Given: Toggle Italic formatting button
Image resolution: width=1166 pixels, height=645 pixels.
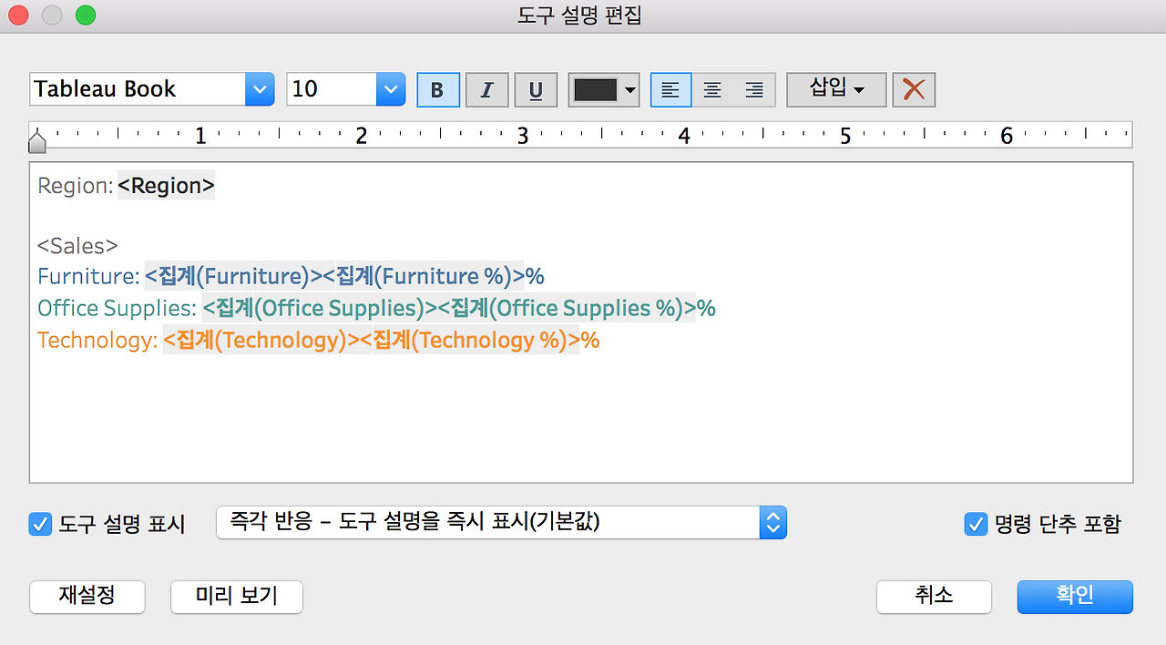Looking at the screenshot, I should (487, 89).
